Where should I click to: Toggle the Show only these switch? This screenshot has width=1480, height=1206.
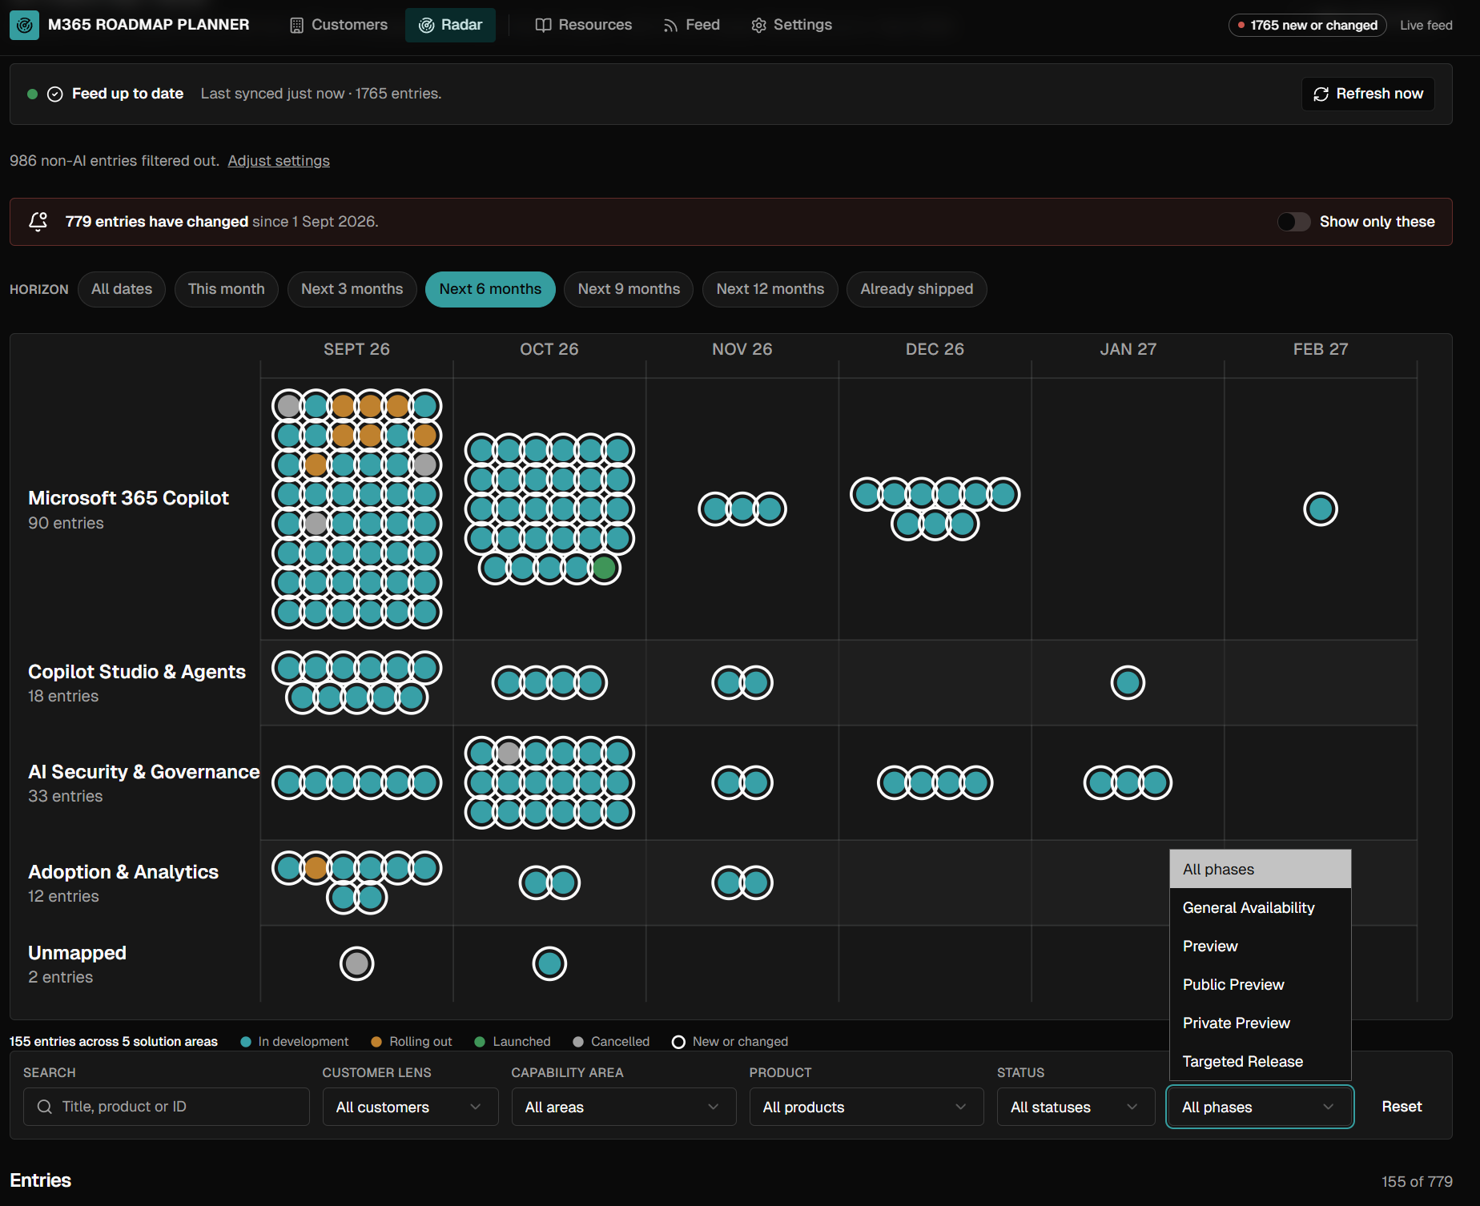tap(1293, 222)
